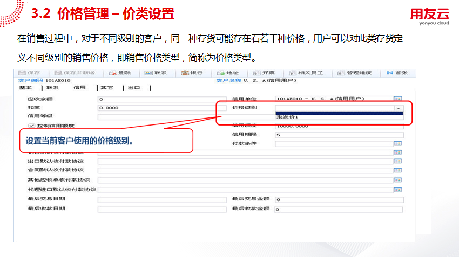Image resolution: width=459 pixels, height=257 pixels.
Task: Click the 删除 delete toolbar button
Action: [120, 73]
